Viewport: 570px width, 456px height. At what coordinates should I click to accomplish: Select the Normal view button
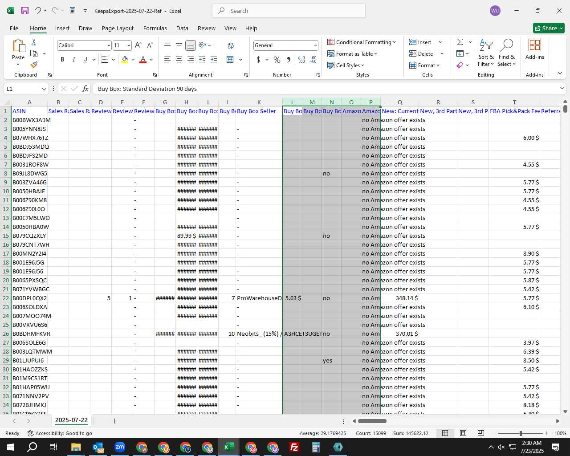pyautogui.click(x=445, y=433)
